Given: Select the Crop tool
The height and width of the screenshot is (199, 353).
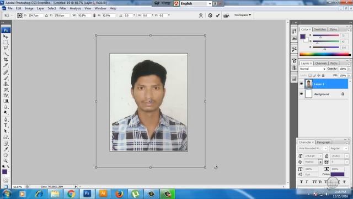Looking at the screenshot, I should (6, 60).
